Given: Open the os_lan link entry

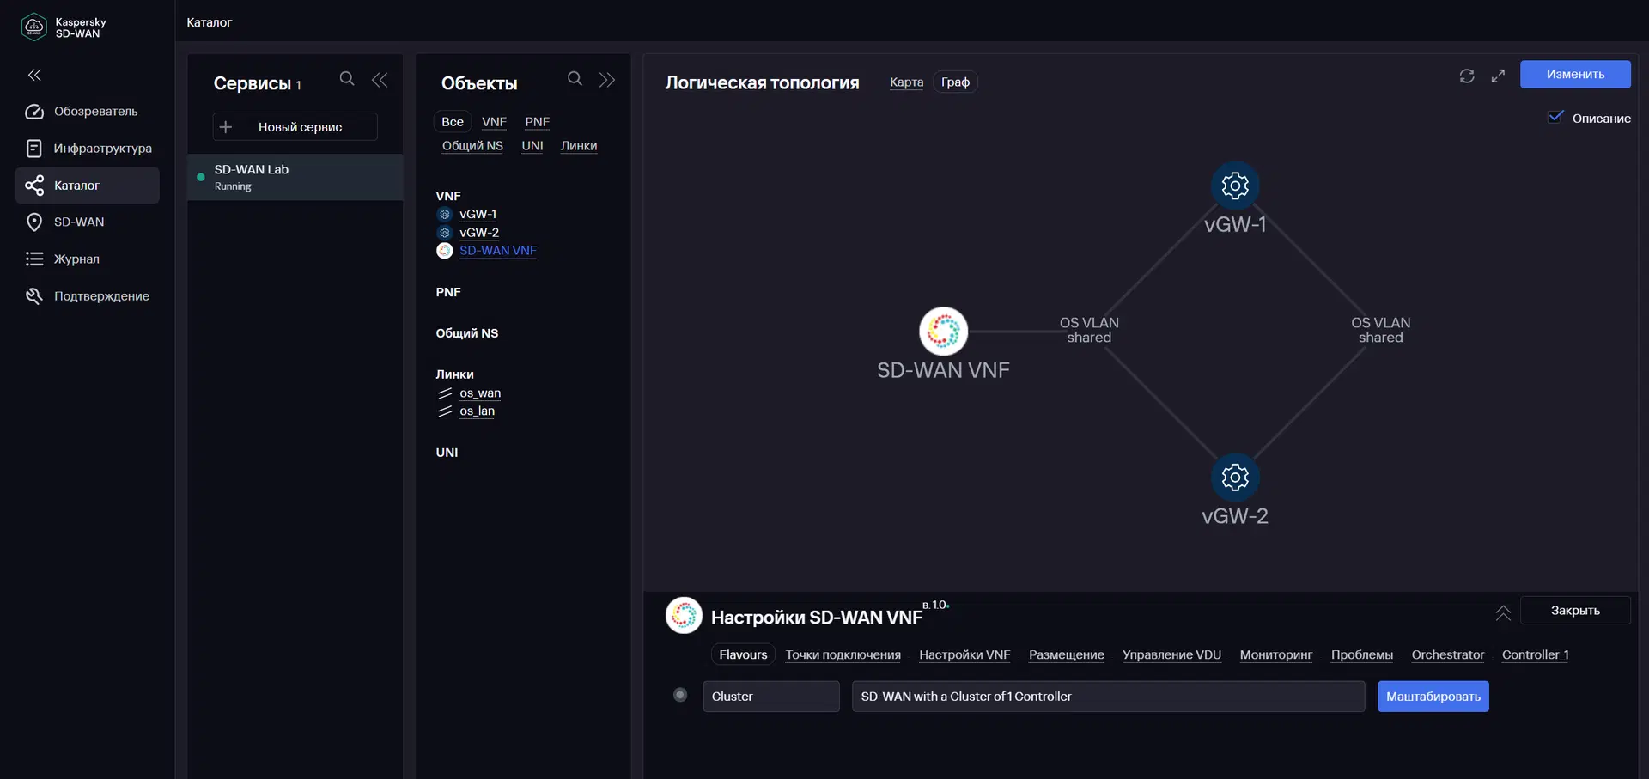Looking at the screenshot, I should (477, 411).
